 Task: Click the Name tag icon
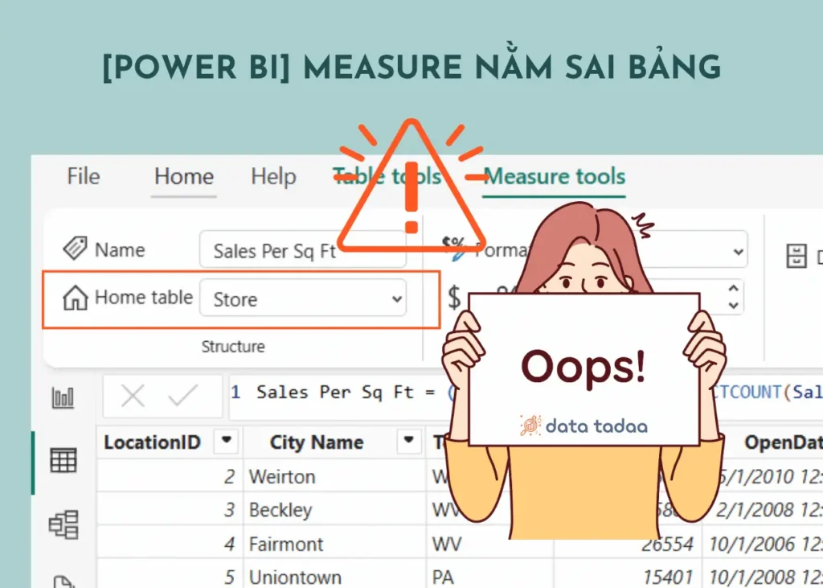click(75, 249)
